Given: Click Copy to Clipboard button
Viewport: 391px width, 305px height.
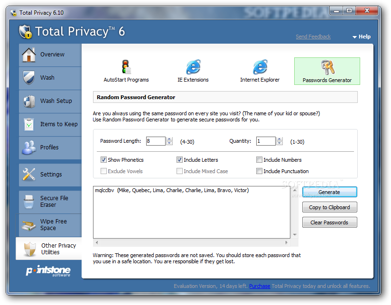Looking at the screenshot, I should click(x=329, y=207).
